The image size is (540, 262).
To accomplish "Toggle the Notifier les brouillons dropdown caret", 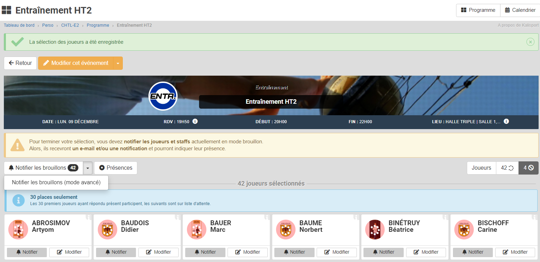I will (88, 168).
